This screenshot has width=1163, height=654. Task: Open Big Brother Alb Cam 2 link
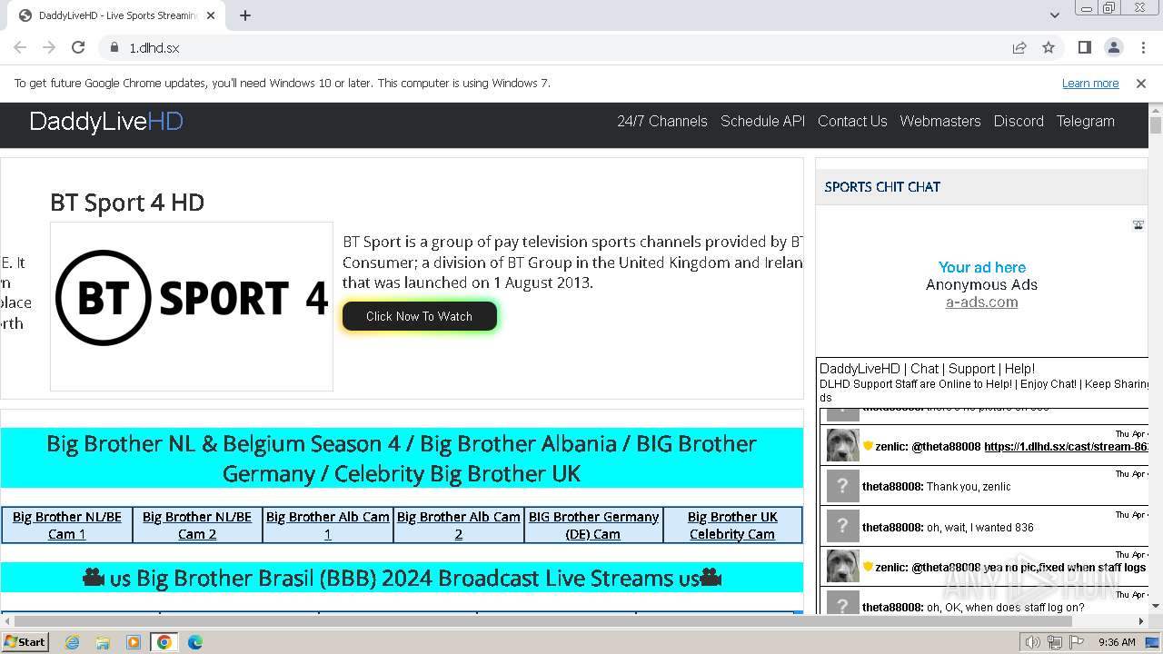pos(459,525)
